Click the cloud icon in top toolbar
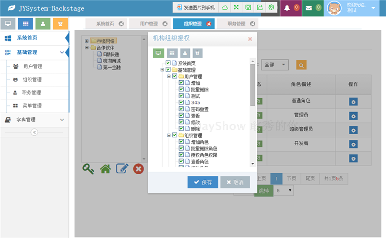This screenshot has width=386, height=238. [x=225, y=8]
